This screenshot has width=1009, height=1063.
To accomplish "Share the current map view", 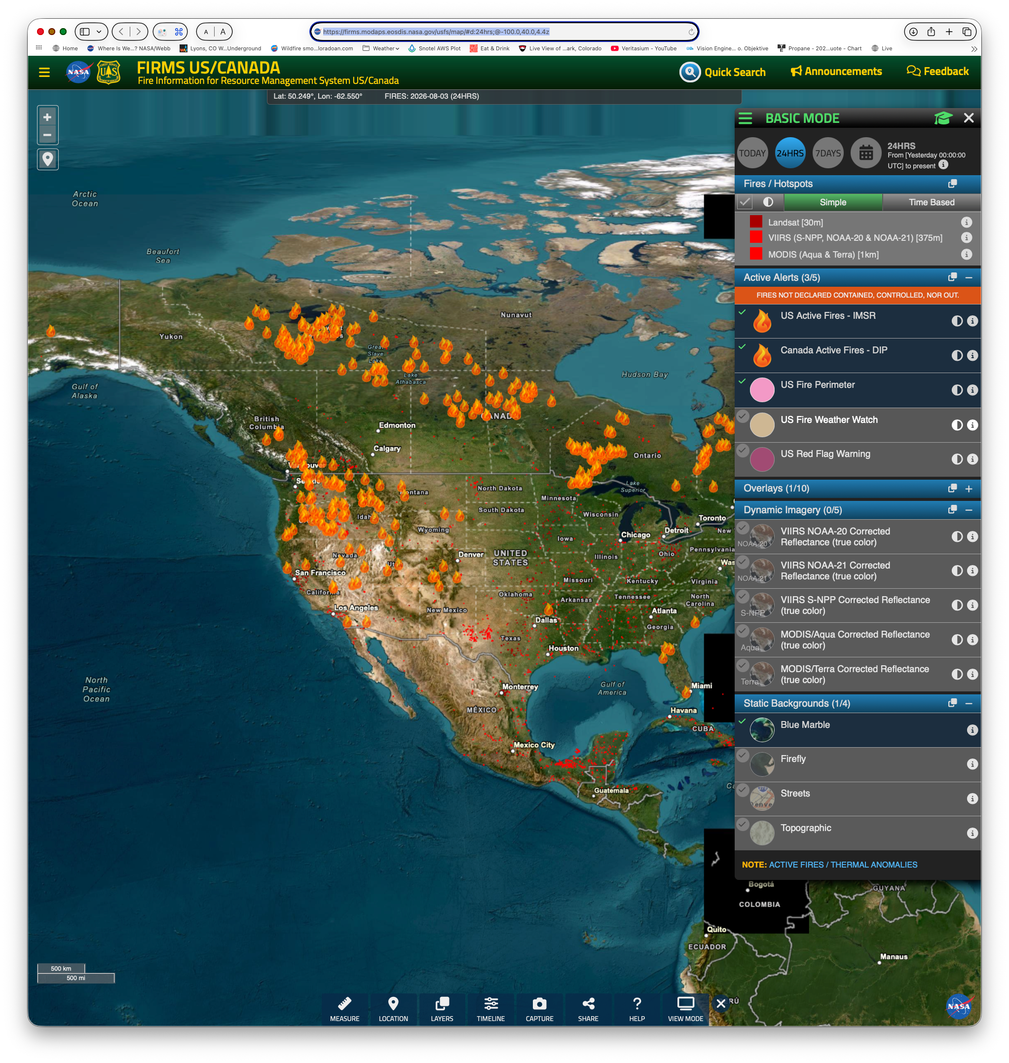I will click(x=589, y=1009).
